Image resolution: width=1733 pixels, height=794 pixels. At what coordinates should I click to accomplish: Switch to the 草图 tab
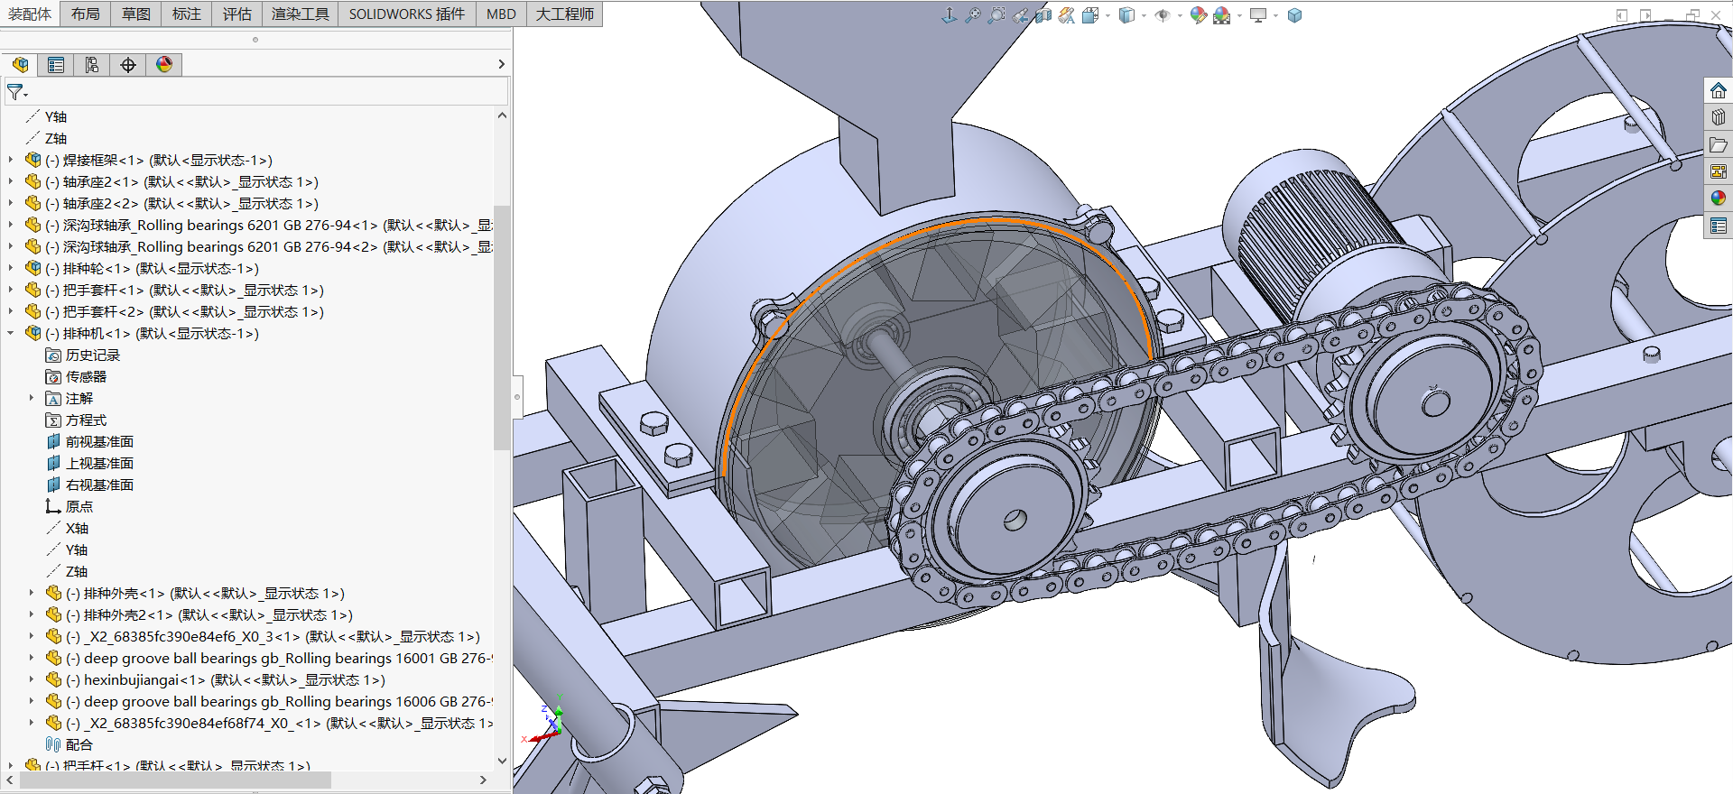pyautogui.click(x=136, y=14)
